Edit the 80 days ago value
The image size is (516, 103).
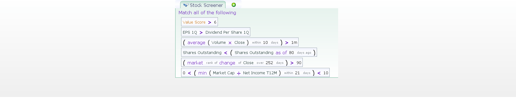coord(291,53)
